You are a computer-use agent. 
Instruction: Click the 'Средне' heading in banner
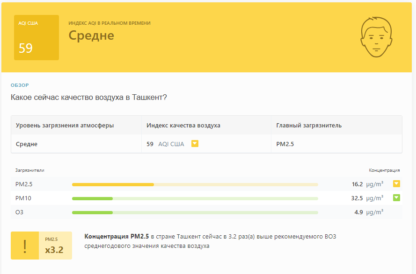(91, 35)
